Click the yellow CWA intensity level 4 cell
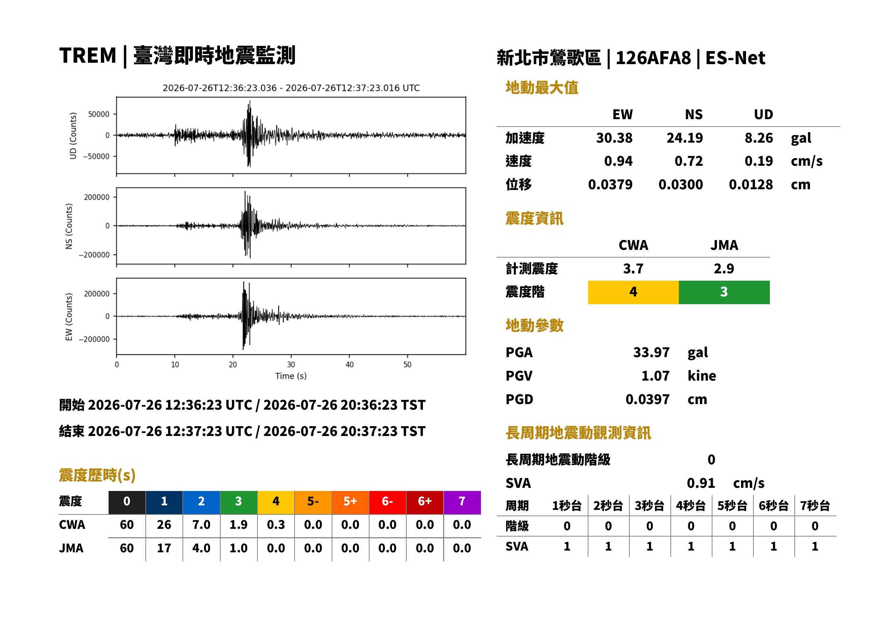The image size is (869, 621). click(x=633, y=292)
